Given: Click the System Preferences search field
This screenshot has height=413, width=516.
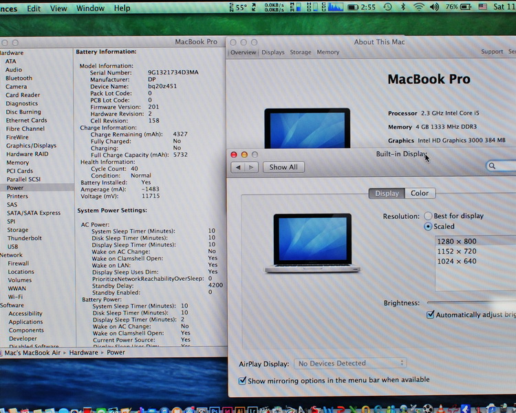Looking at the screenshot, I should tap(502, 166).
